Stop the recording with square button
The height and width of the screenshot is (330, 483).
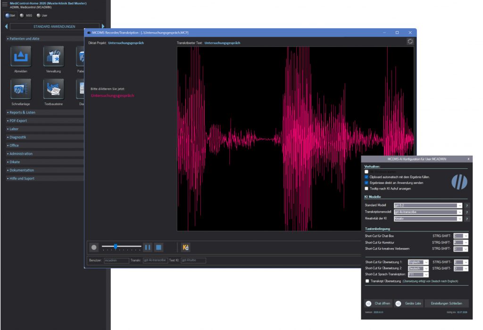(159, 247)
